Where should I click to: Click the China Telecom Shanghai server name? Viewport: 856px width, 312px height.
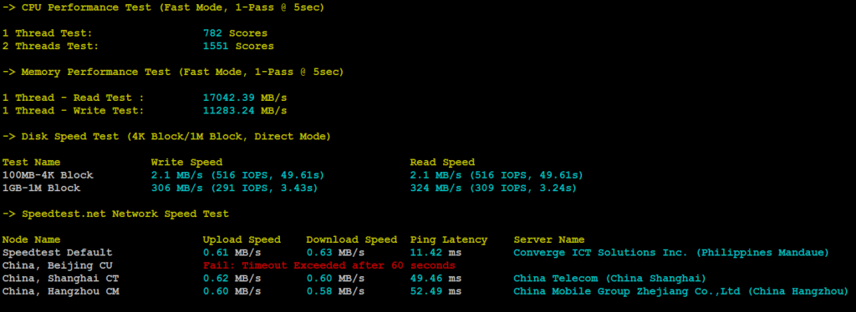(x=610, y=279)
